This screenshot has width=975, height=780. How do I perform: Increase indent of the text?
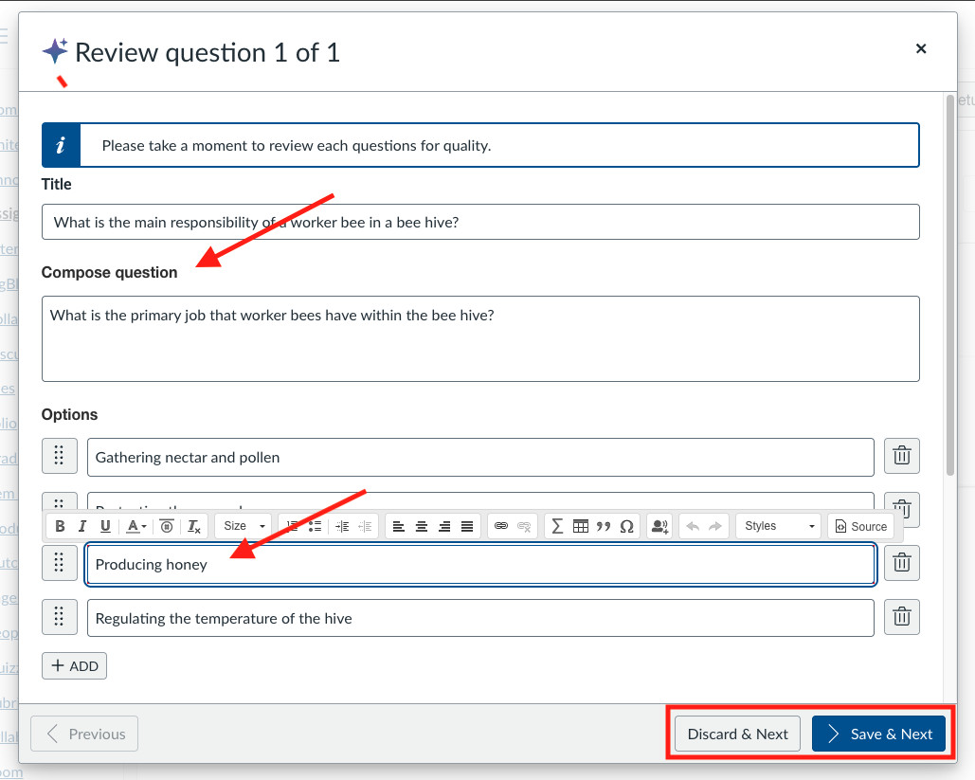tap(342, 526)
